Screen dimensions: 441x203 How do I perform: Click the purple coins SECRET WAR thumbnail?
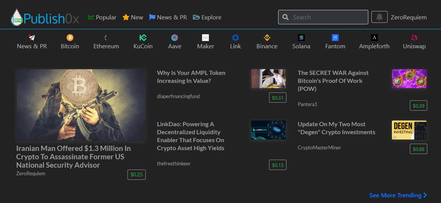coord(409,79)
